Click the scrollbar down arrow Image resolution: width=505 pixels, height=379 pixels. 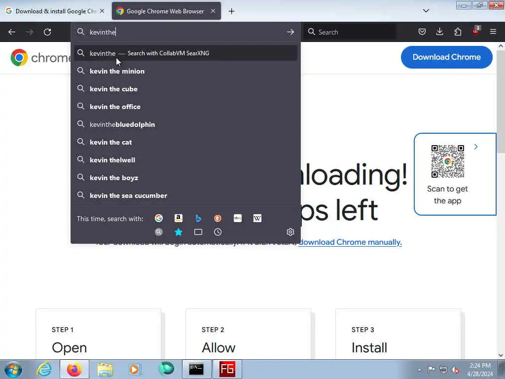pos(501,355)
